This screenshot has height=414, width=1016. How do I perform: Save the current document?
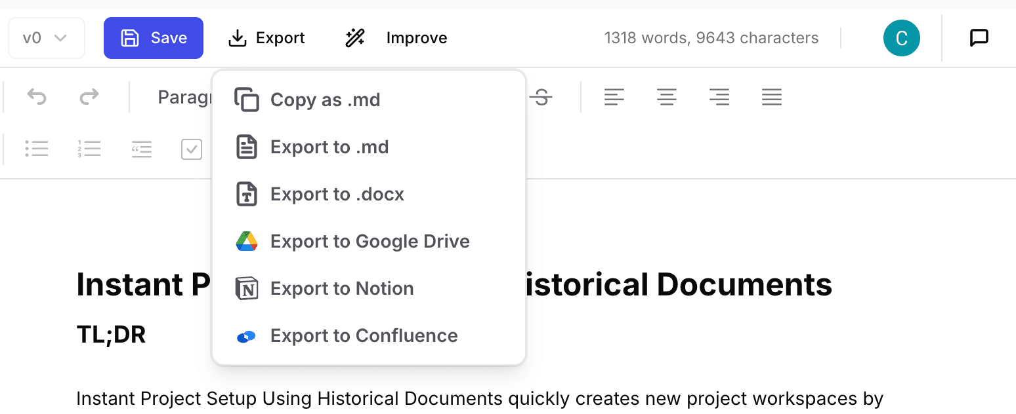pyautogui.click(x=153, y=37)
